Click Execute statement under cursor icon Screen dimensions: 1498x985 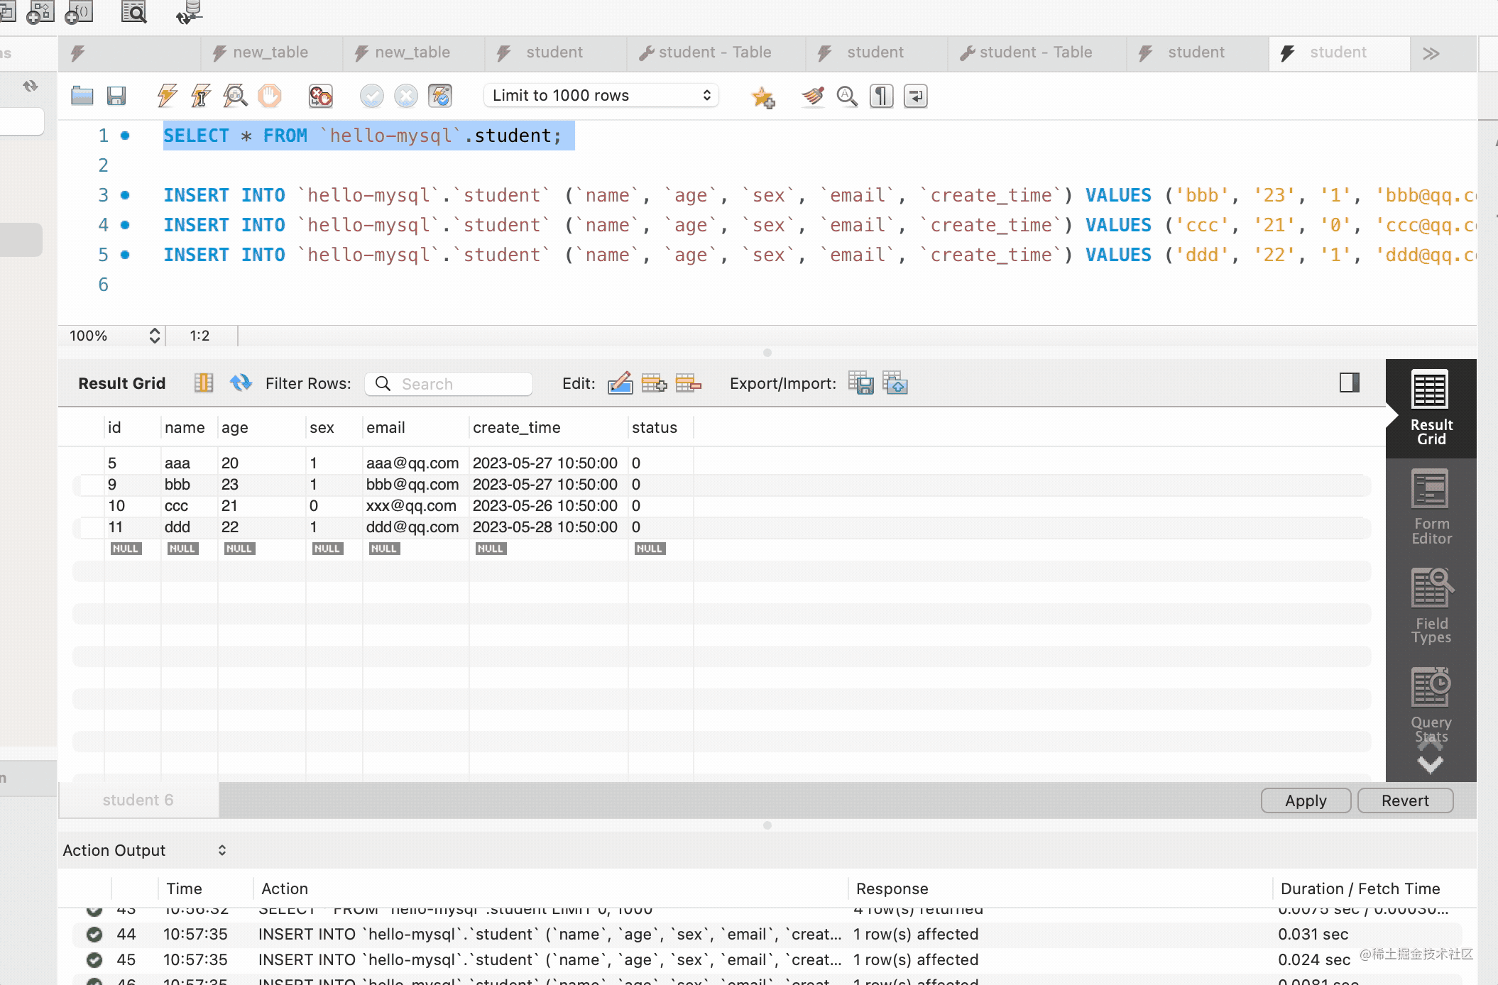[x=201, y=96]
